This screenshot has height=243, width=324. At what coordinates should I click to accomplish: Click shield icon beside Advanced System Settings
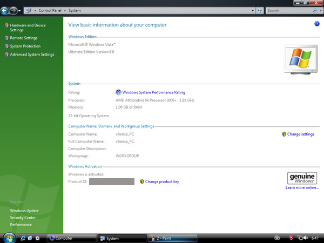[6, 55]
